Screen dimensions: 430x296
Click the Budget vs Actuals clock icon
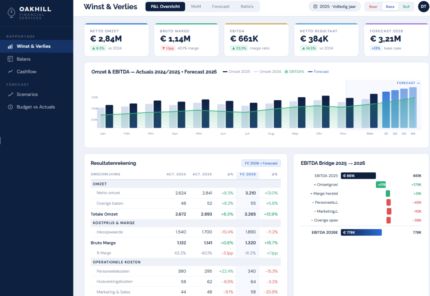(x=10, y=107)
